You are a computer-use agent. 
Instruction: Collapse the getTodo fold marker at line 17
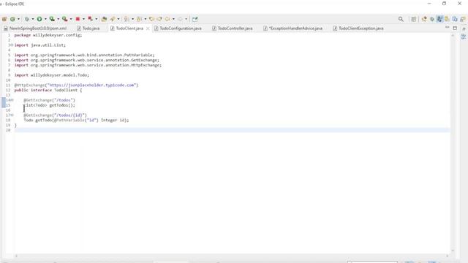(x=12, y=115)
